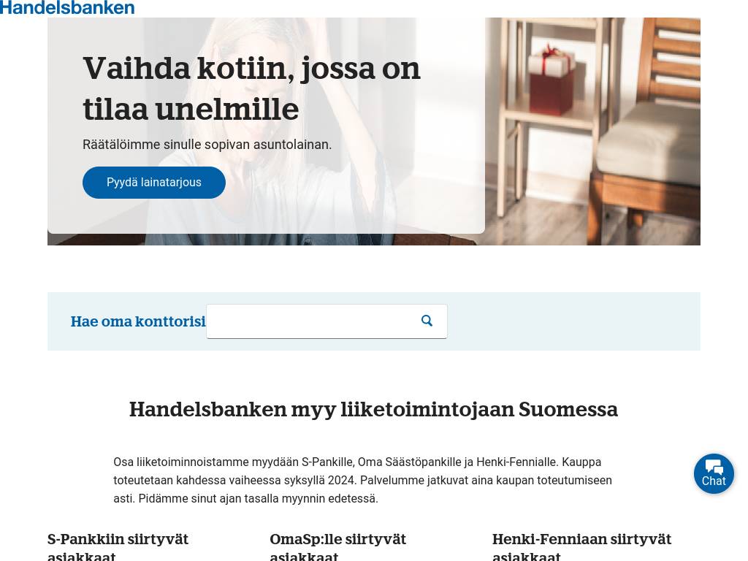Click the Handelsbanken logo
This screenshot has height=561, width=748.
pyautogui.click(x=67, y=7)
